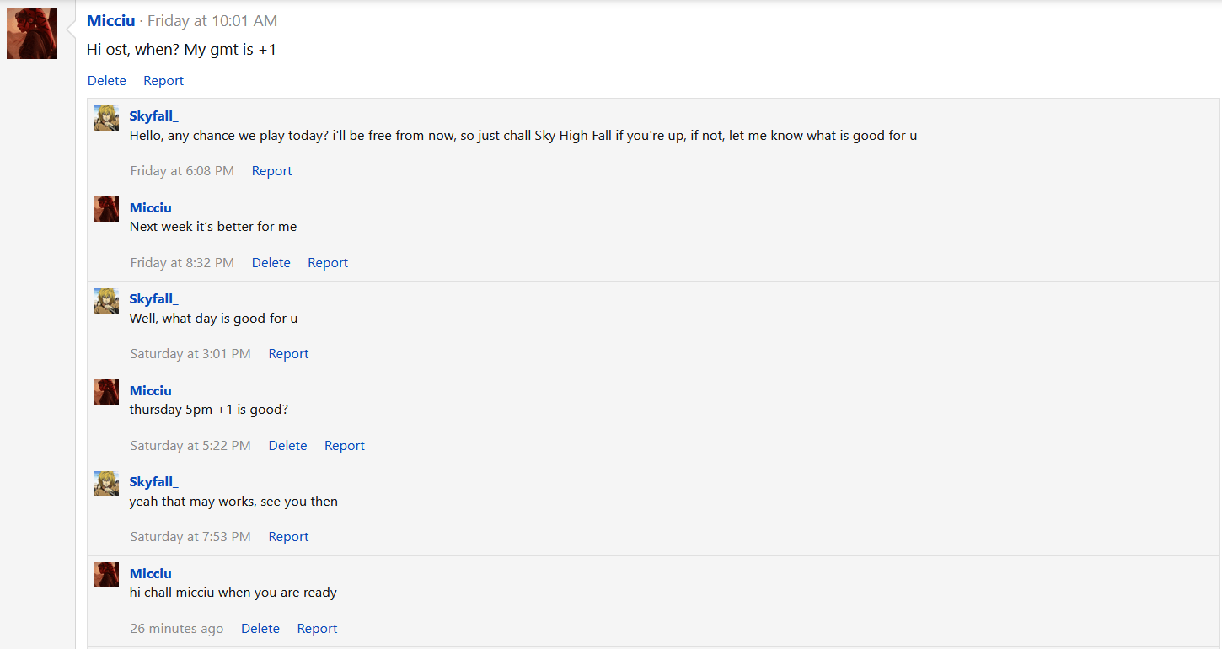Report the main post by Micciu
Screen dimensions: 1222x649
pyautogui.click(x=163, y=81)
